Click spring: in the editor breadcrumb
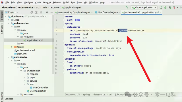Viewport: 182px width, 102px height. click(x=86, y=94)
